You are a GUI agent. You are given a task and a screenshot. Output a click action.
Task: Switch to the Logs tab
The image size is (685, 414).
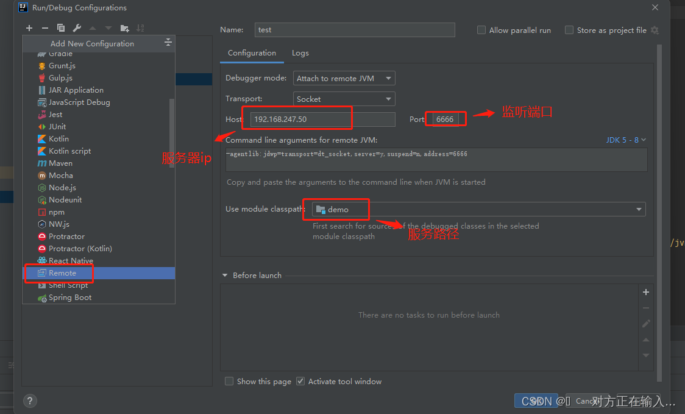300,53
